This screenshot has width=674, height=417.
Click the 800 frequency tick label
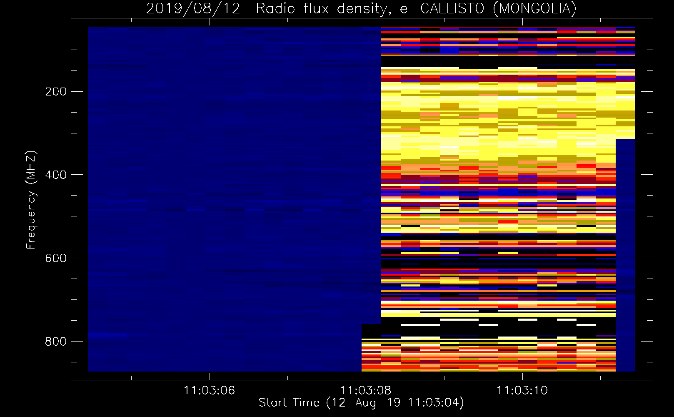[56, 342]
